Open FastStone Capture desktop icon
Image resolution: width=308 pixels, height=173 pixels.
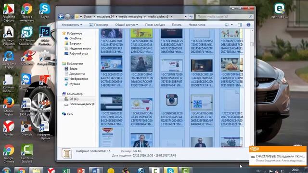click(x=9, y=12)
